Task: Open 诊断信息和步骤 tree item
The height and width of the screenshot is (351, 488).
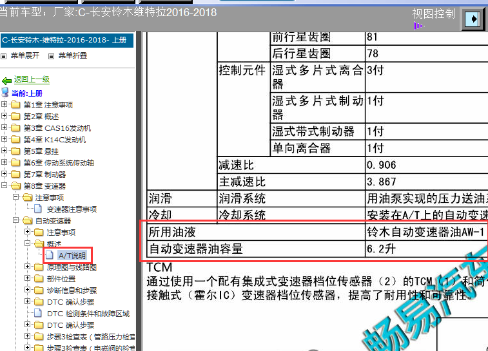Action: click(x=72, y=290)
